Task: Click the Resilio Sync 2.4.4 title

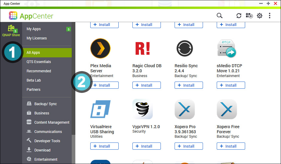Action: point(186,68)
